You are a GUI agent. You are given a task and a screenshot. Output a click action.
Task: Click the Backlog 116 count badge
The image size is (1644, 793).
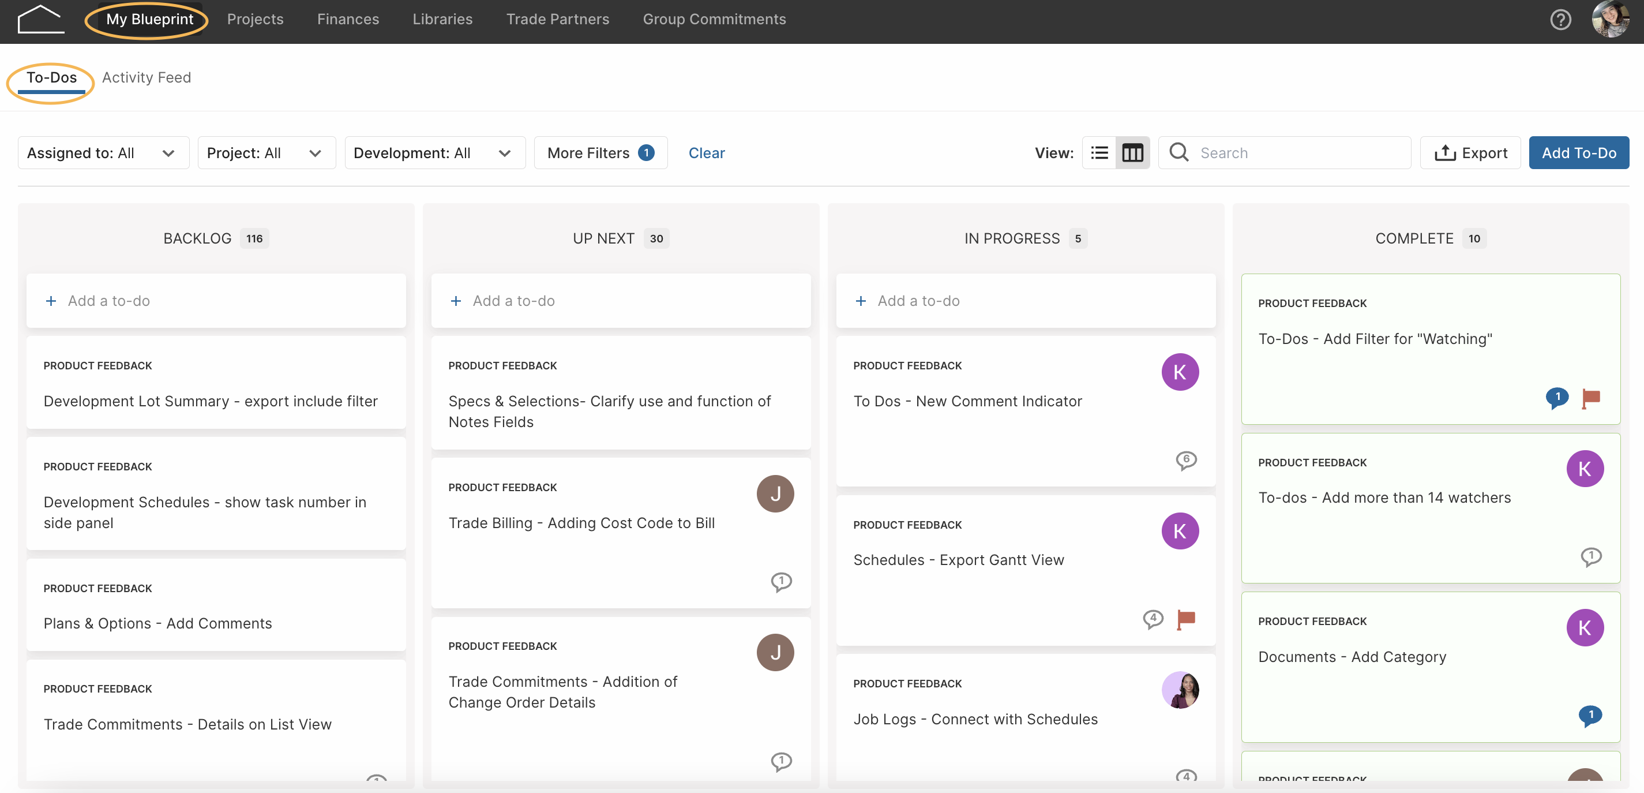coord(254,238)
